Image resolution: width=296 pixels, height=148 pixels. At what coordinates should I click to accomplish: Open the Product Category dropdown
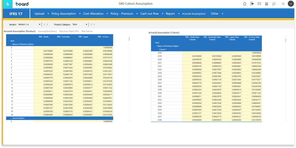[x=86, y=25]
